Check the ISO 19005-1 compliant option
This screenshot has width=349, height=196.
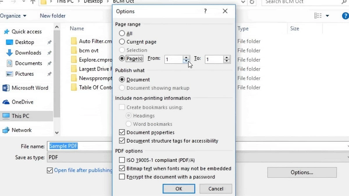tap(122, 160)
